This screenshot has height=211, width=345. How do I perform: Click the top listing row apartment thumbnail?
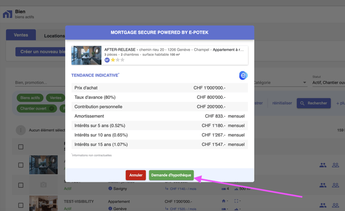[44, 165]
